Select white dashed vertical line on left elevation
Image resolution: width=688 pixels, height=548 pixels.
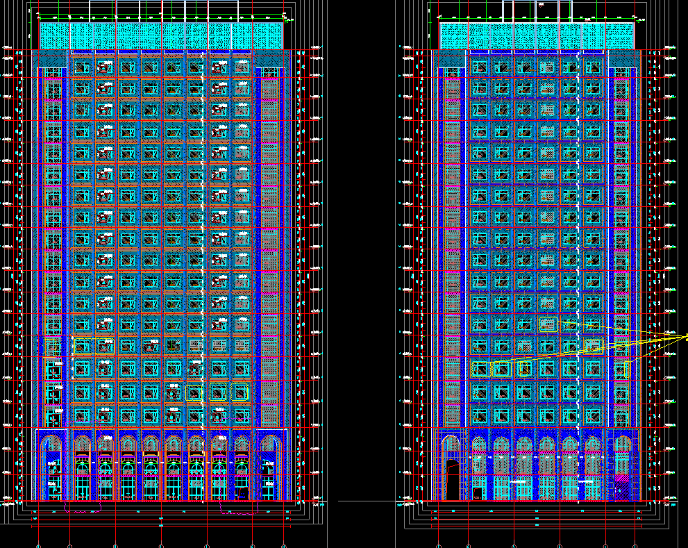(203, 208)
